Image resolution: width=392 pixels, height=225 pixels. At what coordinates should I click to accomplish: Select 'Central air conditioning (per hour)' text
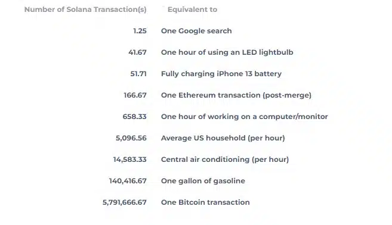225,160
